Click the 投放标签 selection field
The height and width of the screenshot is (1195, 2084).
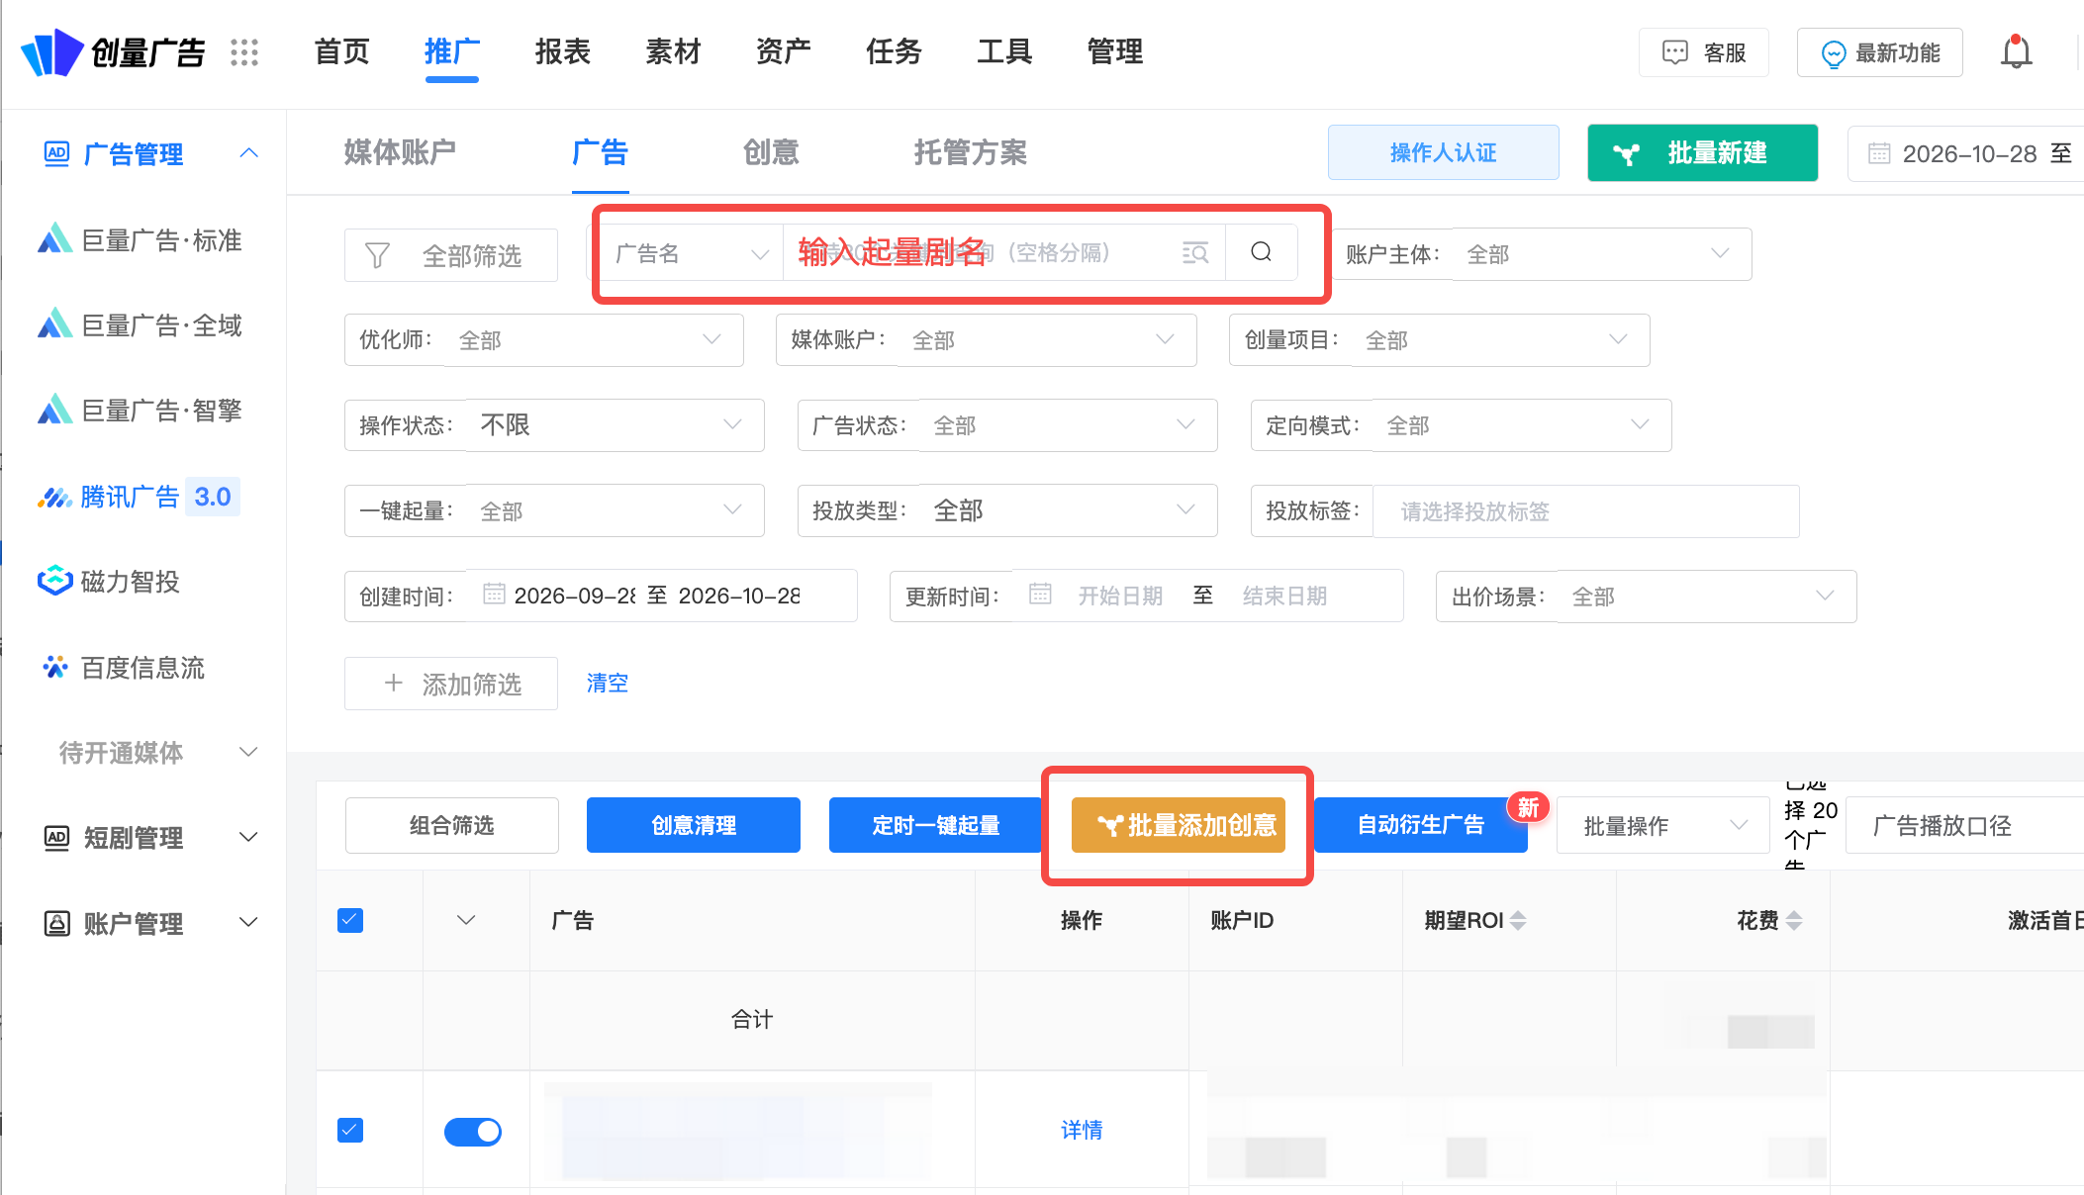click(x=1585, y=511)
